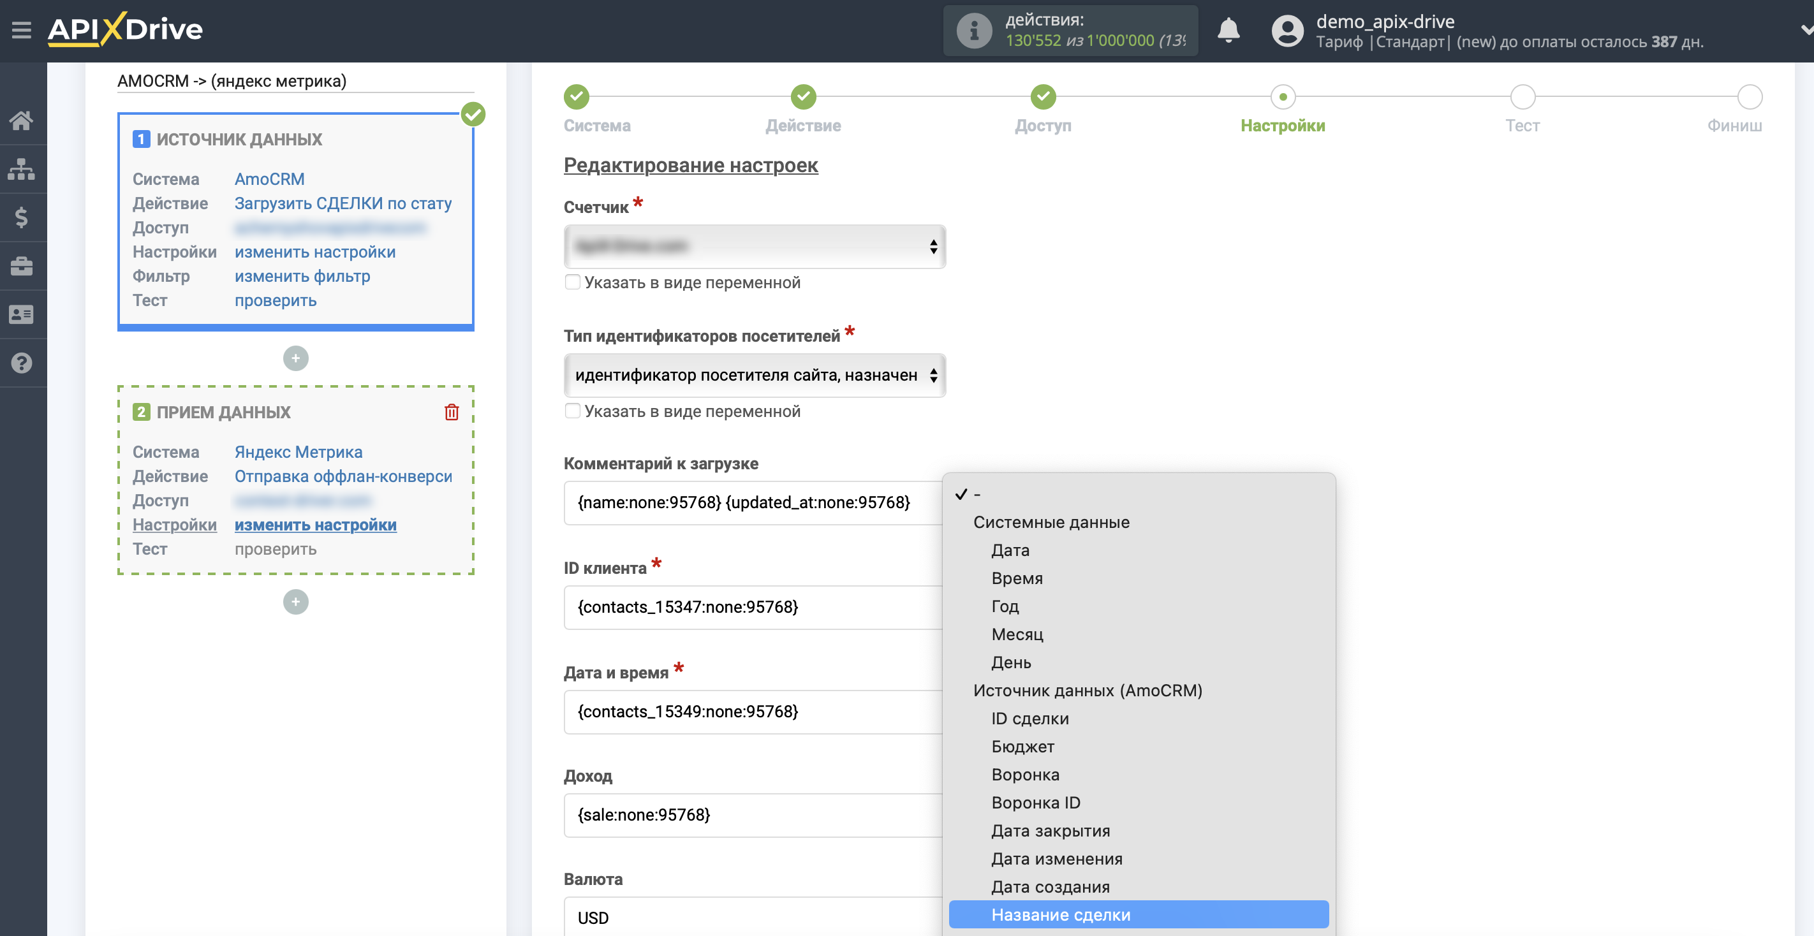Image resolution: width=1814 pixels, height=936 pixels.
Task: Click the Комментарий к загрузке field
Action: tap(753, 502)
